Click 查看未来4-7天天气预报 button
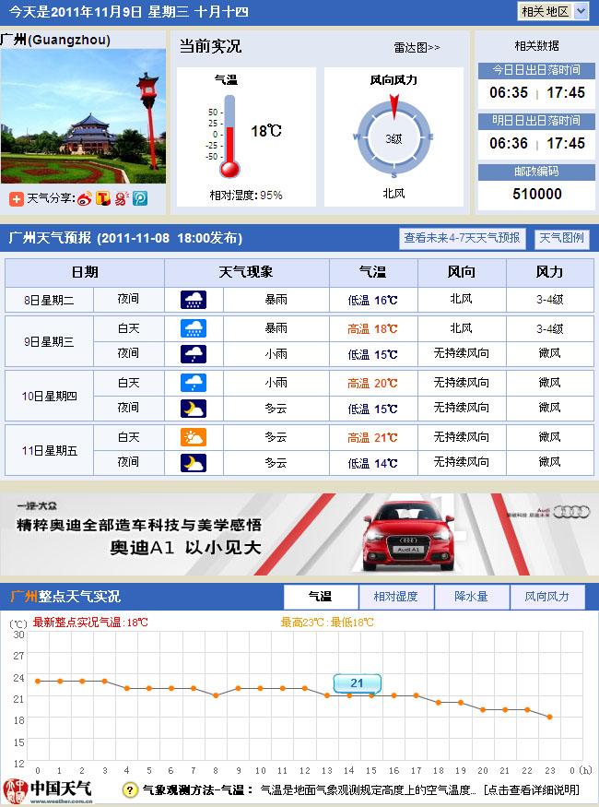Image resolution: width=599 pixels, height=807 pixels. [462, 238]
